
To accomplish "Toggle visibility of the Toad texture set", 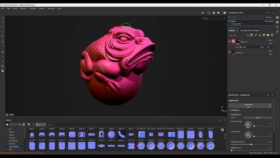I will point(230,21).
